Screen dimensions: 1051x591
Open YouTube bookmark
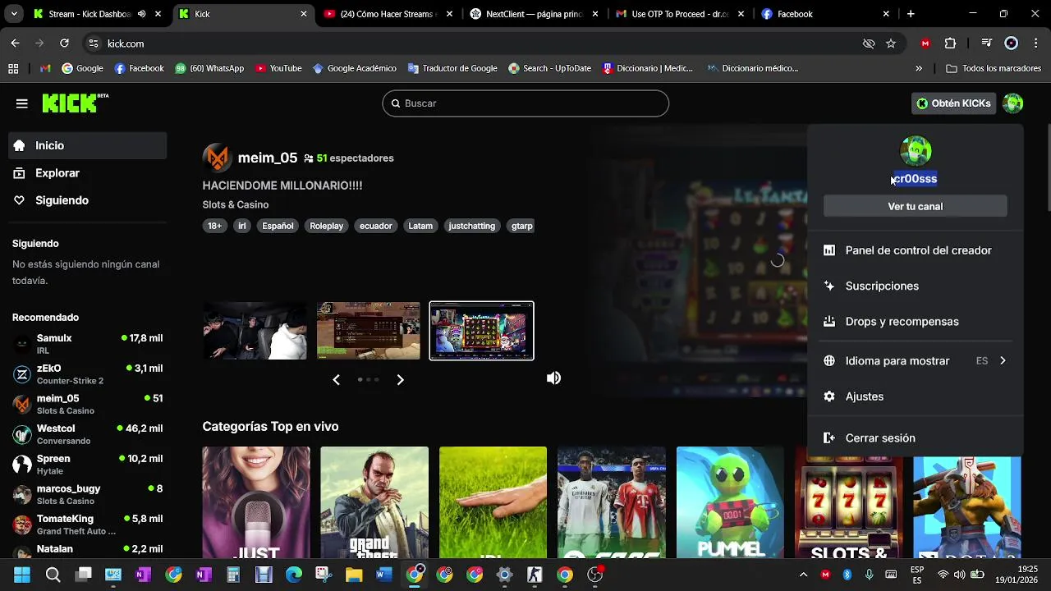click(x=278, y=68)
